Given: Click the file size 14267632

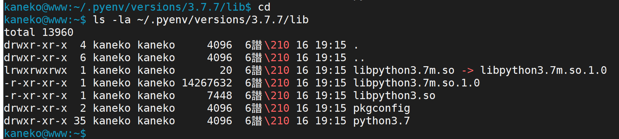Looking at the screenshot, I should coord(207,83).
